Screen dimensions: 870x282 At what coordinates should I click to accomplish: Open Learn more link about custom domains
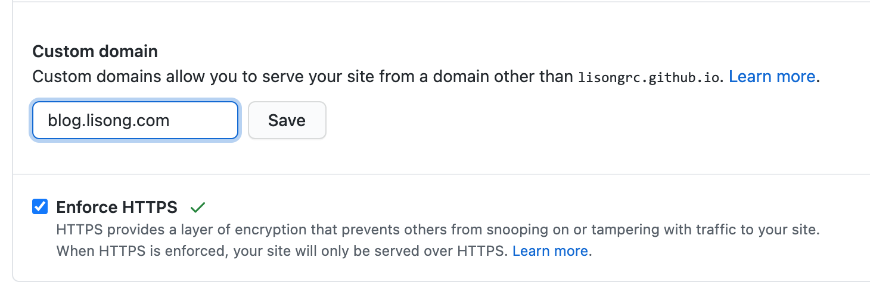[x=772, y=77]
